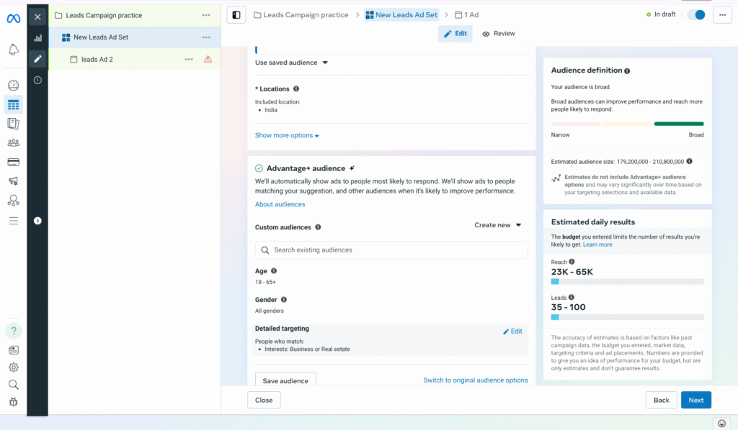This screenshot has width=738, height=430.
Task: Open Custom audiences info icon
Action: coord(318,227)
